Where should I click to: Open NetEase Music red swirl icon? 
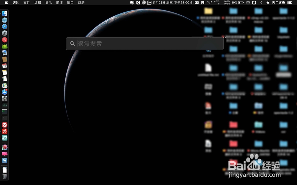[x=4, y=131]
